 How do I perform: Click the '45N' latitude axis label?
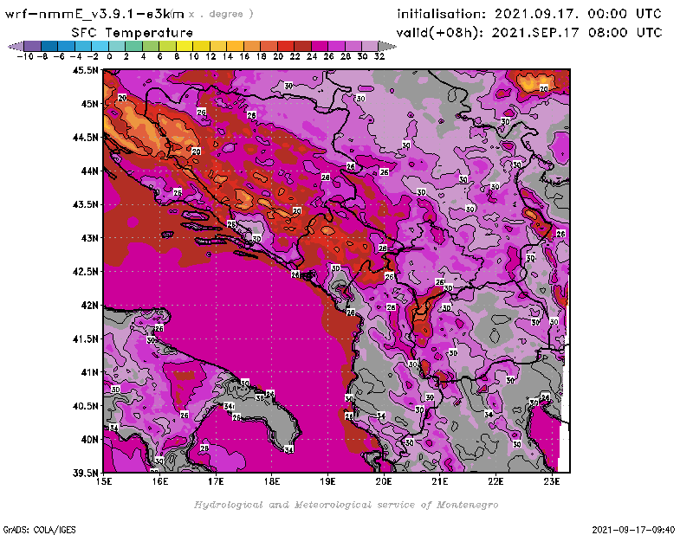(89, 104)
